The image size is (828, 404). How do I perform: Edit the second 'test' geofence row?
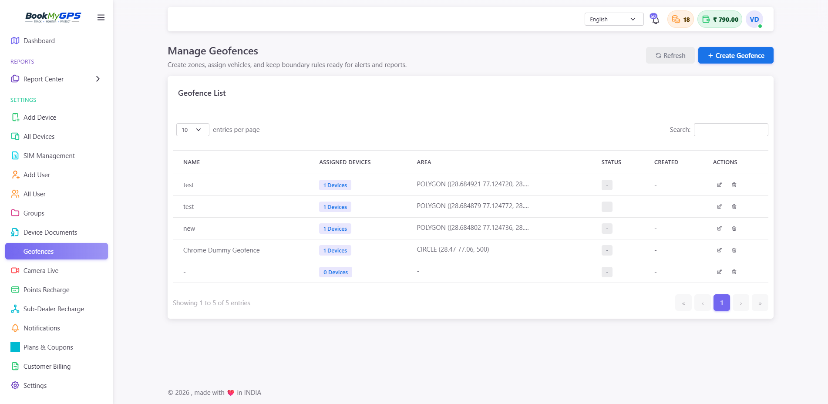(x=720, y=207)
